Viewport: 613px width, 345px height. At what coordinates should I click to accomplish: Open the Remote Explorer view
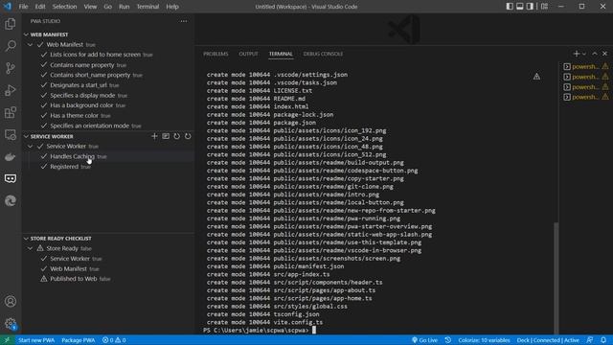(11, 135)
